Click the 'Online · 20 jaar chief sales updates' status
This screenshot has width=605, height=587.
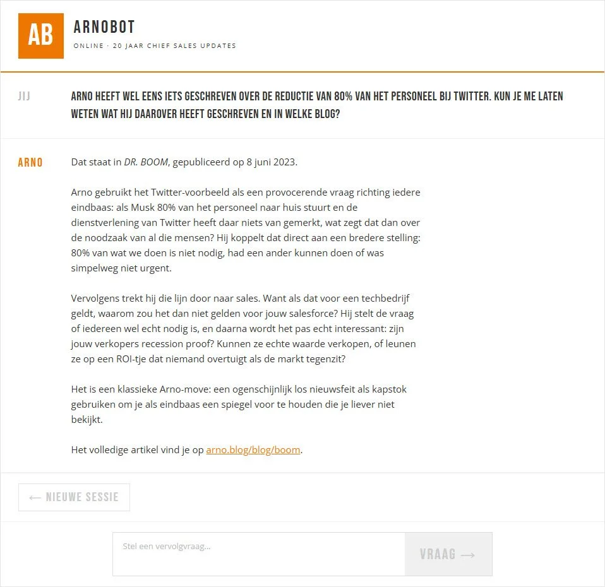pos(155,45)
